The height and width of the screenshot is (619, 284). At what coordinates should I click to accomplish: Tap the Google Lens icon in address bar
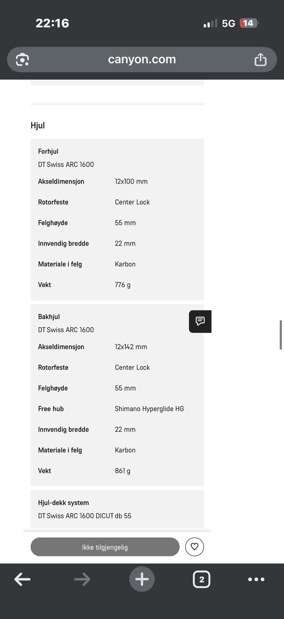click(x=22, y=60)
